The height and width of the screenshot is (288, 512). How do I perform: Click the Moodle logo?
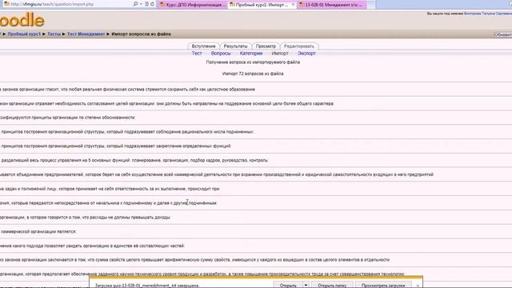click(x=22, y=20)
